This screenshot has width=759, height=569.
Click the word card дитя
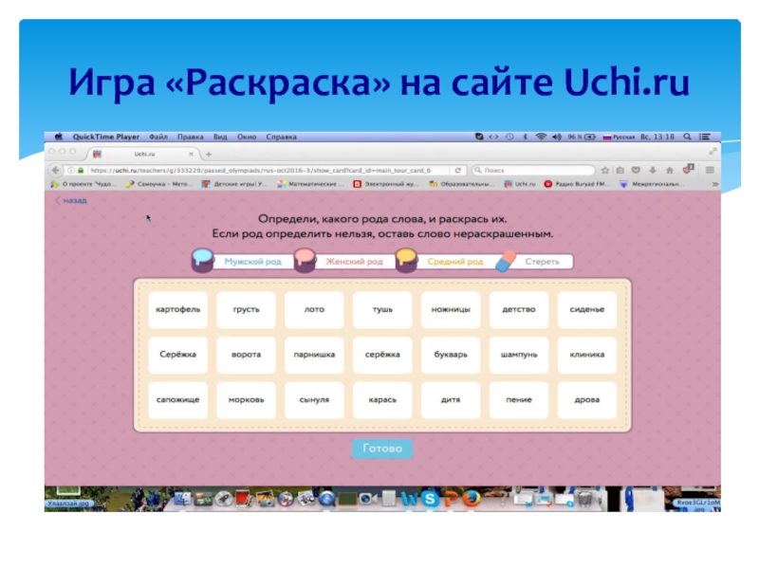coord(451,399)
